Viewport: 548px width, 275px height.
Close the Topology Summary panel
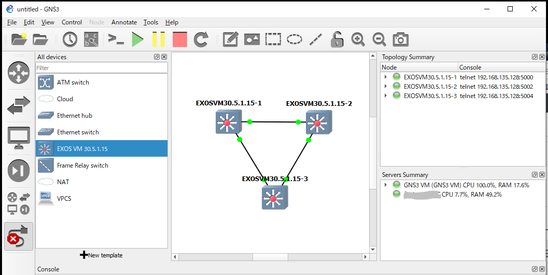[542, 57]
